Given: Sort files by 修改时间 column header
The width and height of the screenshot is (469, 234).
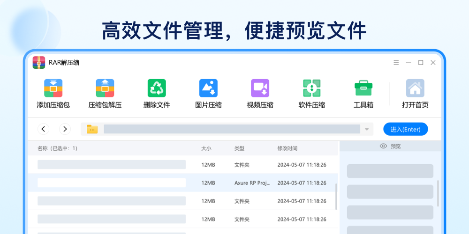Looking at the screenshot, I should pyautogui.click(x=287, y=148).
